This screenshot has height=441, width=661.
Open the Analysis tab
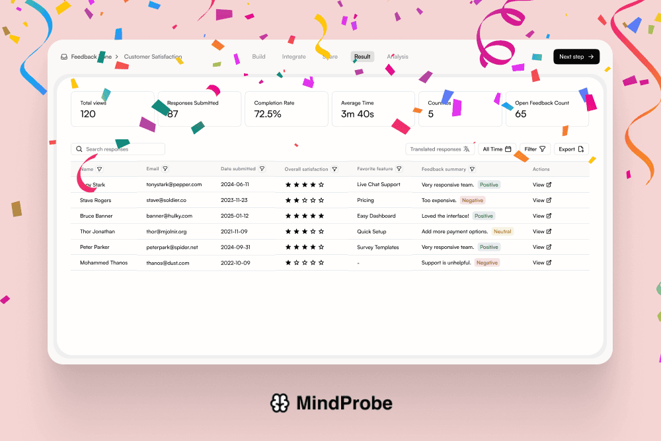[x=397, y=57]
